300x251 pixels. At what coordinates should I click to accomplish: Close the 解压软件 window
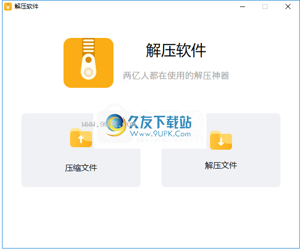tap(288, 6)
